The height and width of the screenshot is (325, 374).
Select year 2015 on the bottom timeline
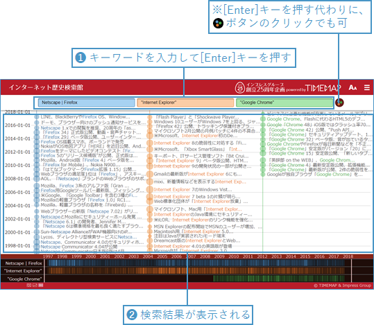[x=305, y=256]
